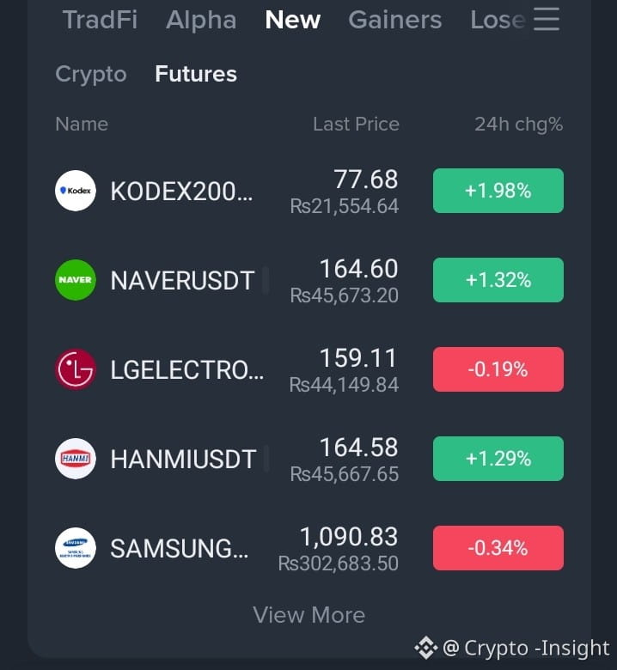Image resolution: width=617 pixels, height=670 pixels.
Task: Sort by Last Price column header
Action: 356,125
